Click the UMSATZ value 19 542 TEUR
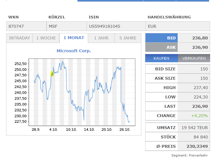 pos(195,128)
